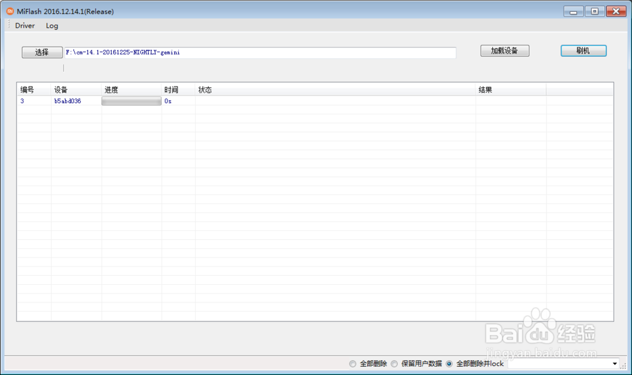
Task: Click the 状态 column header
Action: 336,90
